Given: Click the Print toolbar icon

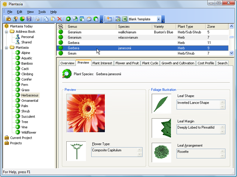Looking at the screenshot, I should [37, 19].
